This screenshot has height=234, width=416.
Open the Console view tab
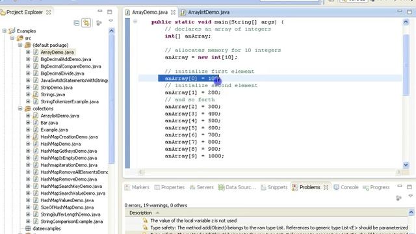pos(346,187)
